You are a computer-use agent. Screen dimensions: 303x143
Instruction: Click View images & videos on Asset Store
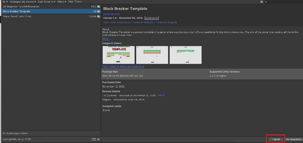[123, 66]
